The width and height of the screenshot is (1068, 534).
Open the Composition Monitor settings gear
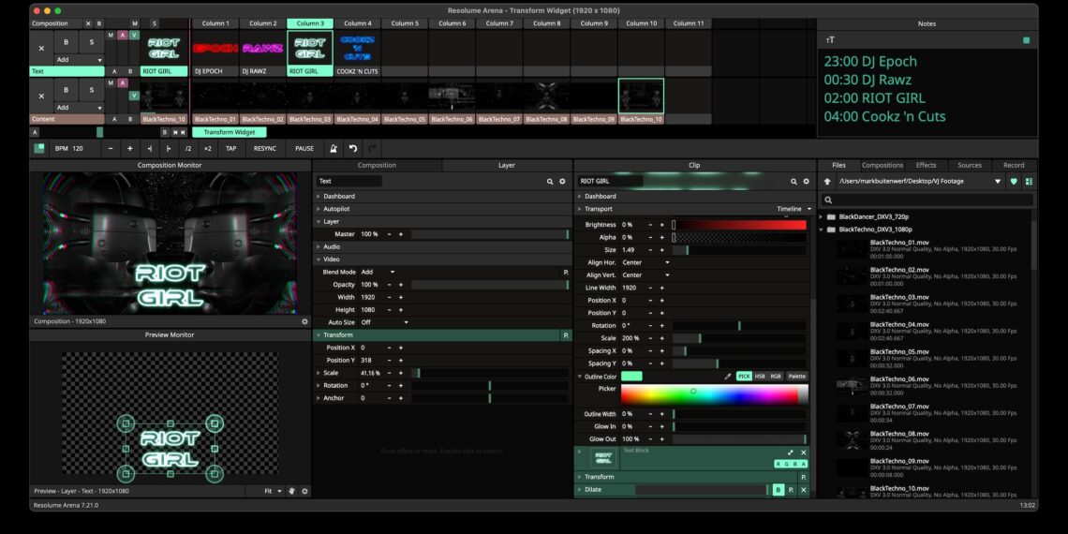pyautogui.click(x=304, y=321)
